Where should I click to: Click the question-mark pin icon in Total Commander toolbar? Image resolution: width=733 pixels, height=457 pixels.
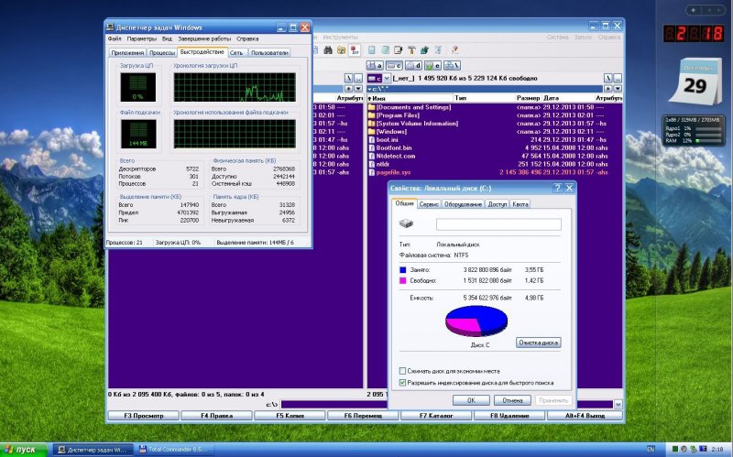point(454,50)
